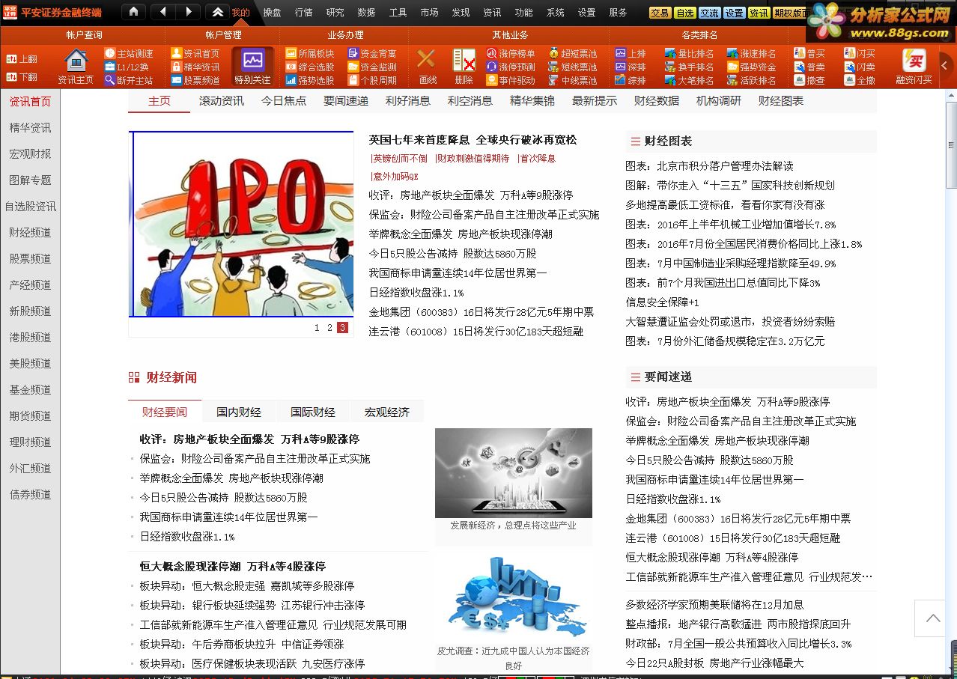Viewport: 957px width, 679px height.
Task: Click the 交流 quick button
Action: point(709,13)
